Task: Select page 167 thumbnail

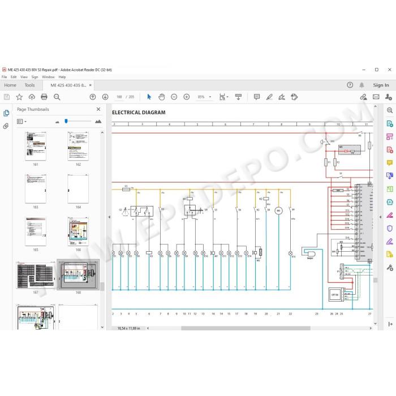Action: coord(36,275)
